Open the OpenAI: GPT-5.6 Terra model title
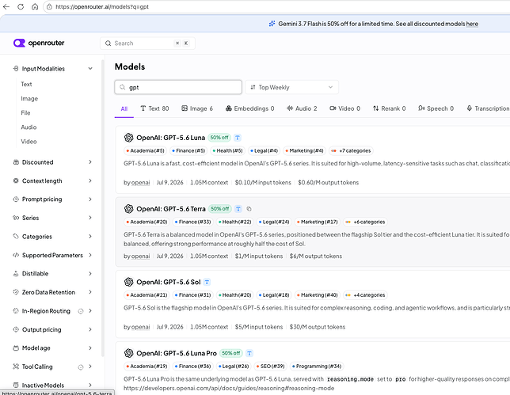Viewport: 510px width, 395px height. click(171, 209)
